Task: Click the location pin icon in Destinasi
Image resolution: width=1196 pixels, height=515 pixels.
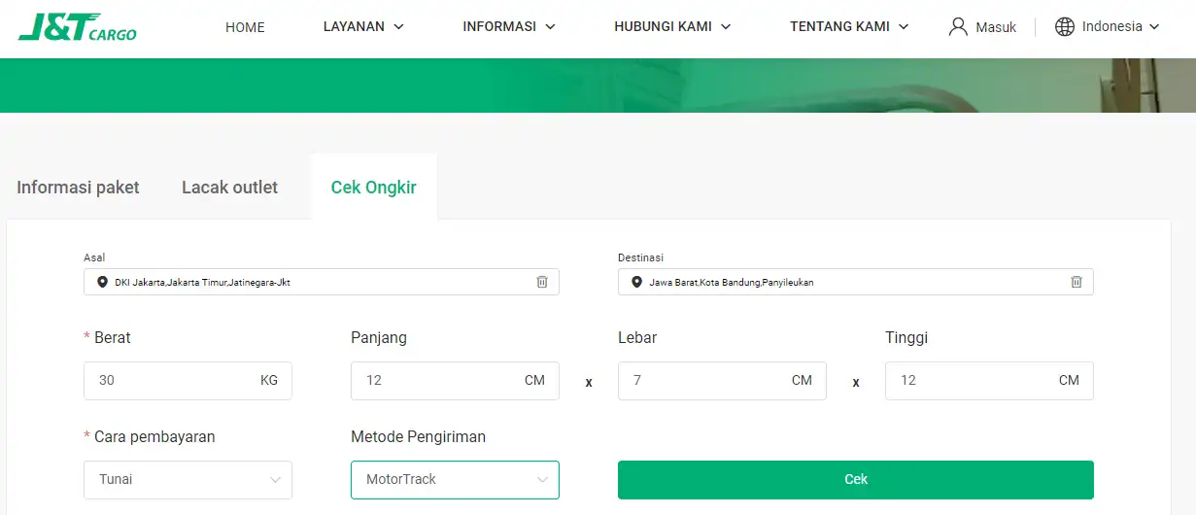Action: coord(637,282)
